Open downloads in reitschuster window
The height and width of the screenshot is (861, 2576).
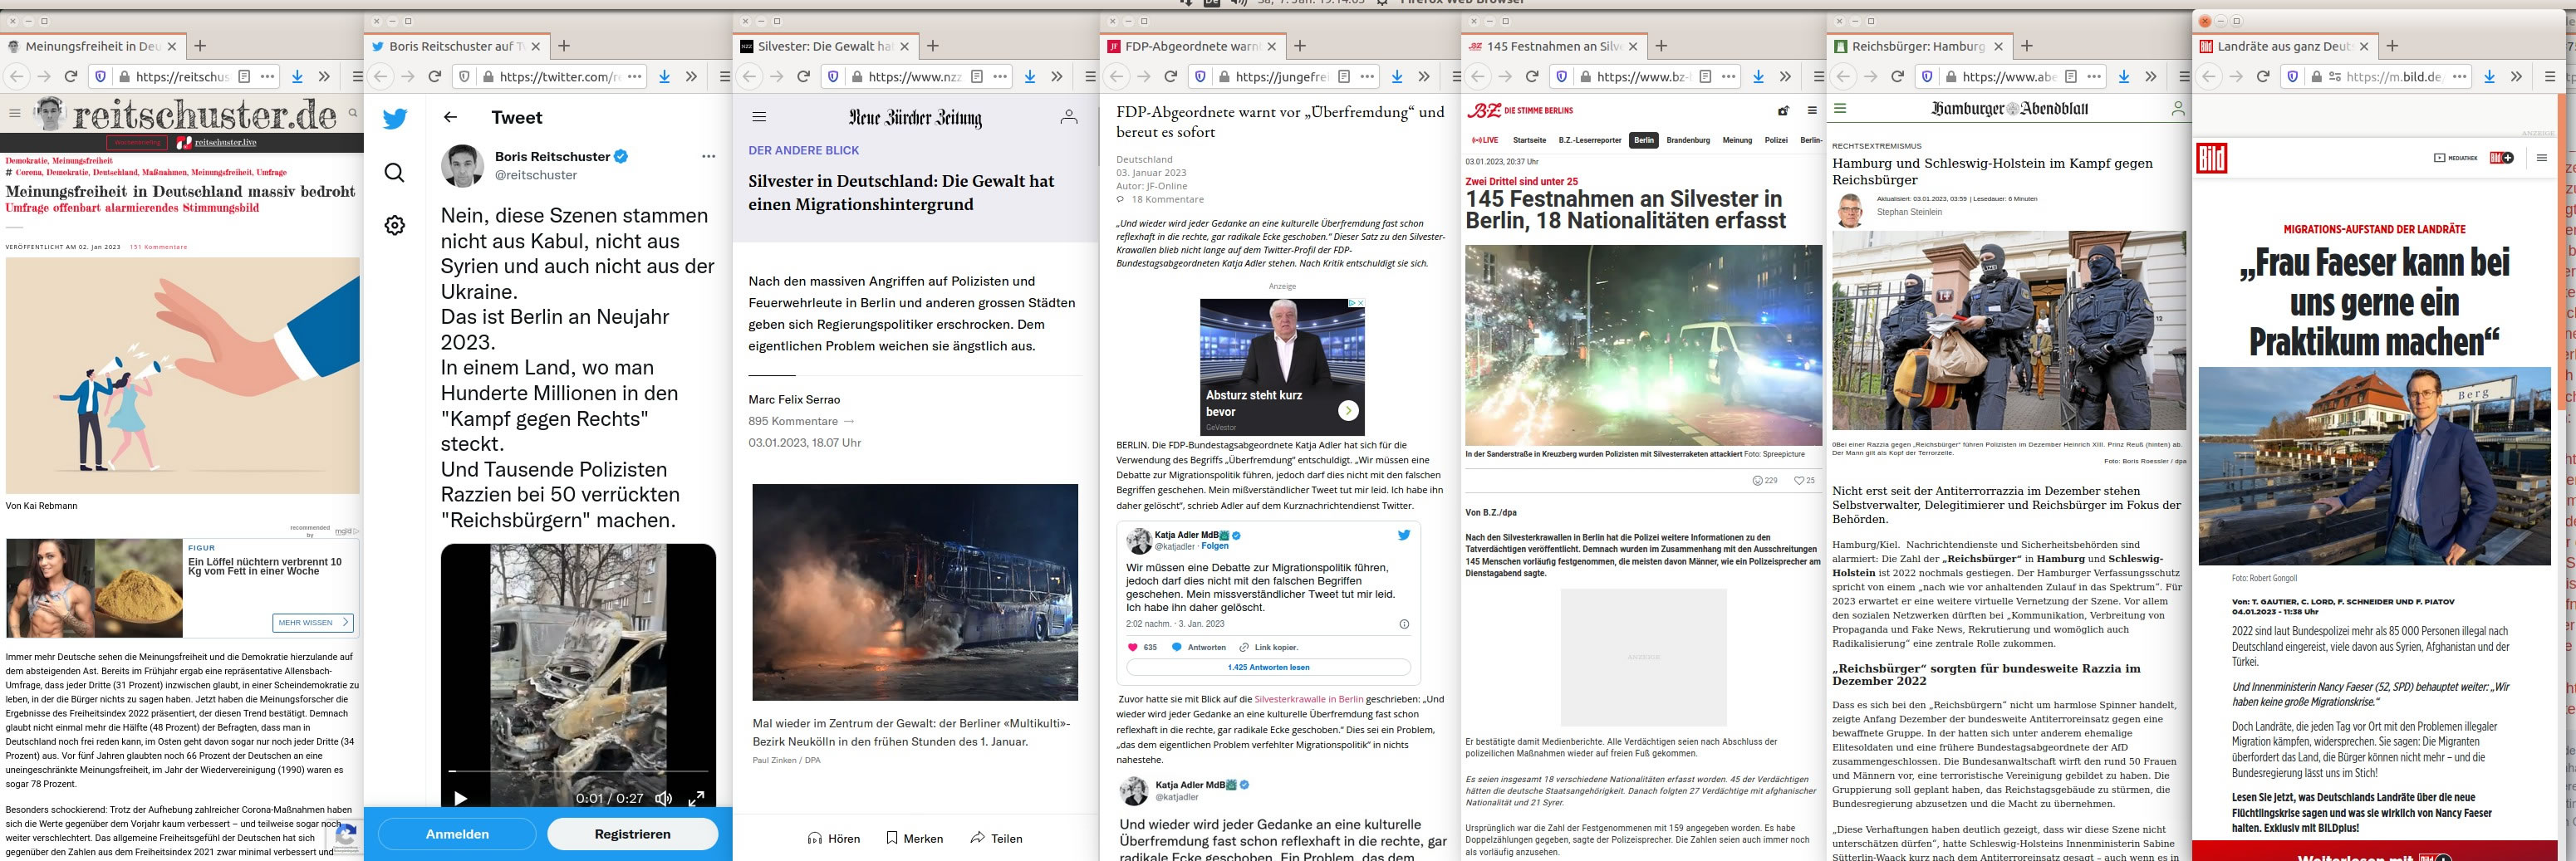point(297,76)
